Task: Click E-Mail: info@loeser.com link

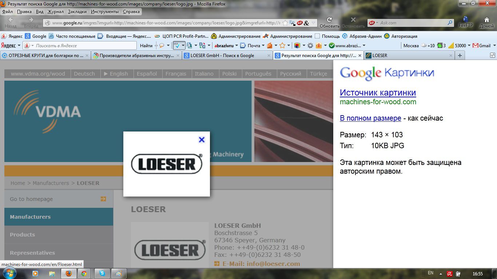Action: pyautogui.click(x=261, y=264)
